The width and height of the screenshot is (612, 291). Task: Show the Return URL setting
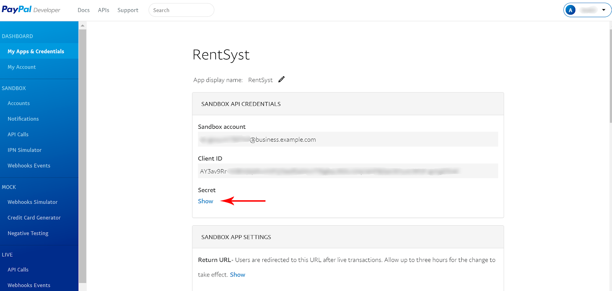pyautogui.click(x=238, y=275)
